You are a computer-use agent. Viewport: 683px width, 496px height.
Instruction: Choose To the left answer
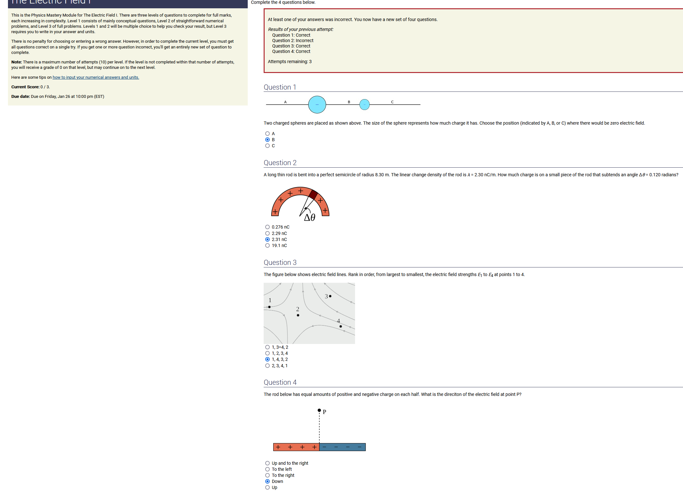pos(267,469)
